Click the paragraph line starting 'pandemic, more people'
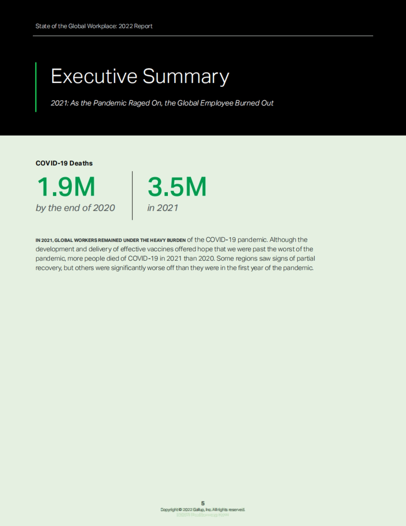The image size is (406, 526). (x=175, y=258)
